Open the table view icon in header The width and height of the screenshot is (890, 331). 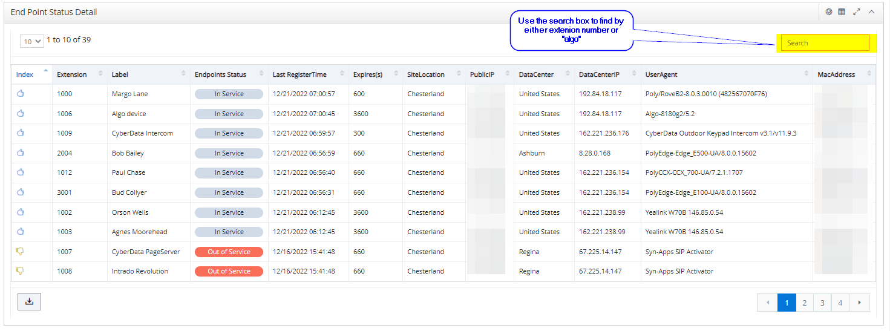pyautogui.click(x=842, y=12)
